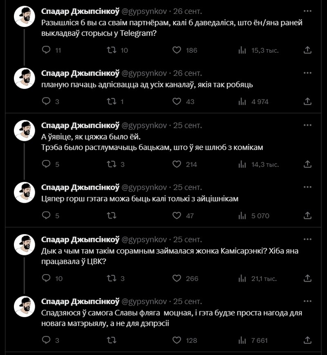
Task: View analytics of the 21,1 тыс. tweet
Action: (242, 279)
